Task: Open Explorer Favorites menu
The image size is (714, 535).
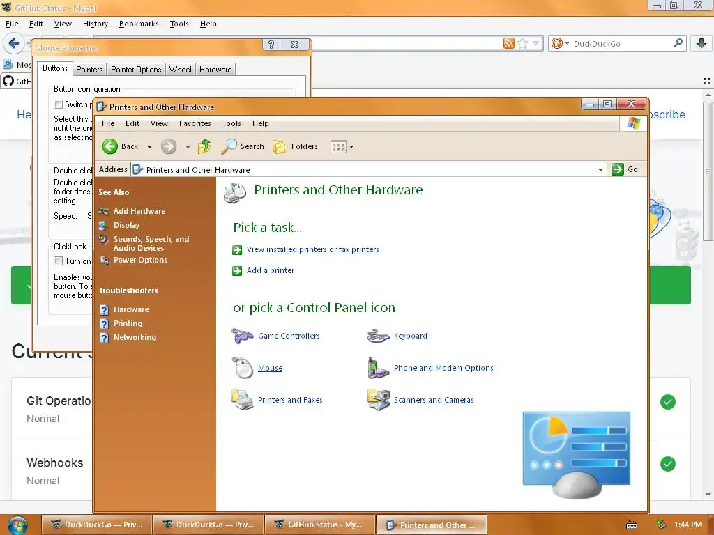Action: (x=195, y=123)
